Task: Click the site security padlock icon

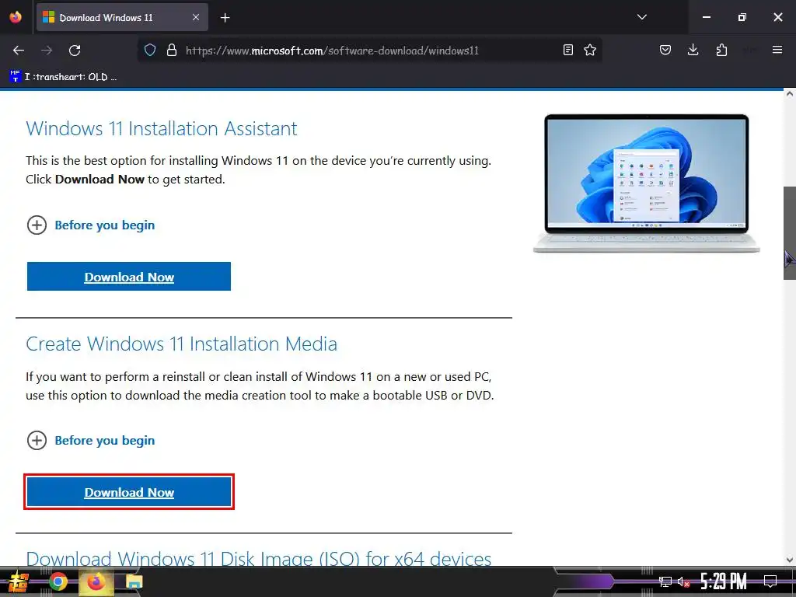Action: click(x=172, y=51)
